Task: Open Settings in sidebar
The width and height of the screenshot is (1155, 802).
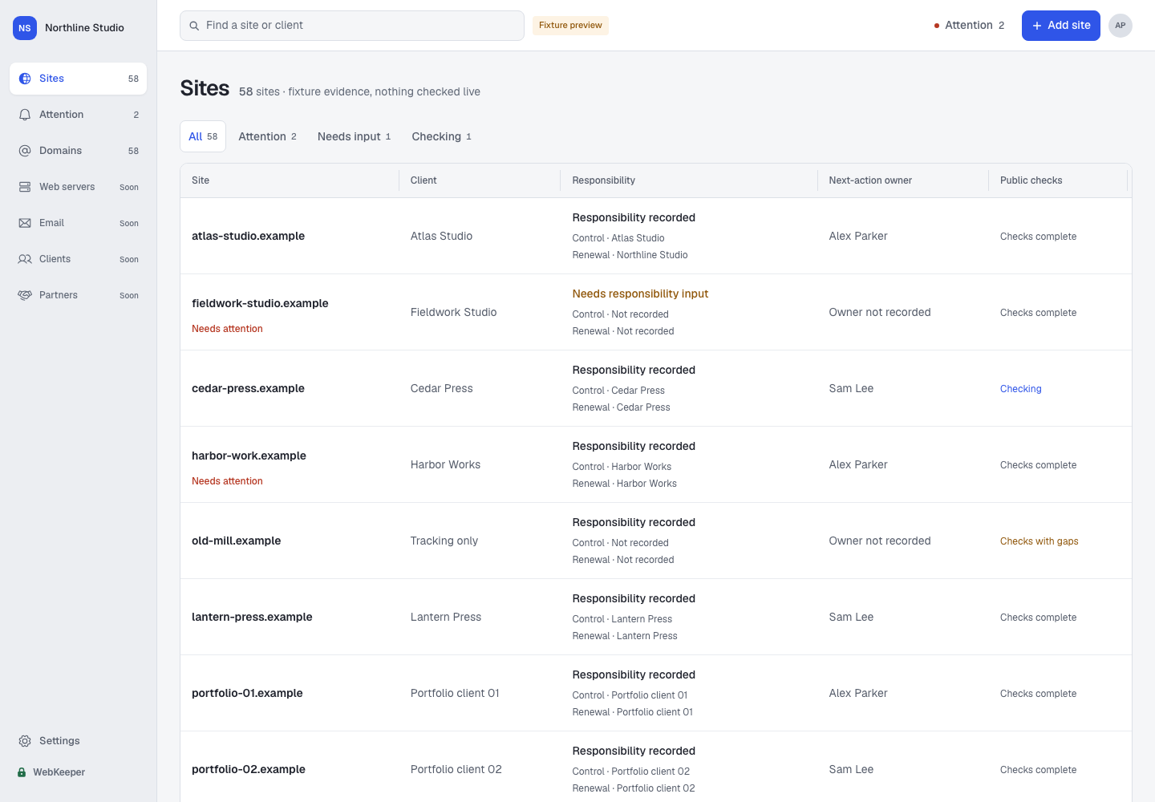Action: [78, 741]
